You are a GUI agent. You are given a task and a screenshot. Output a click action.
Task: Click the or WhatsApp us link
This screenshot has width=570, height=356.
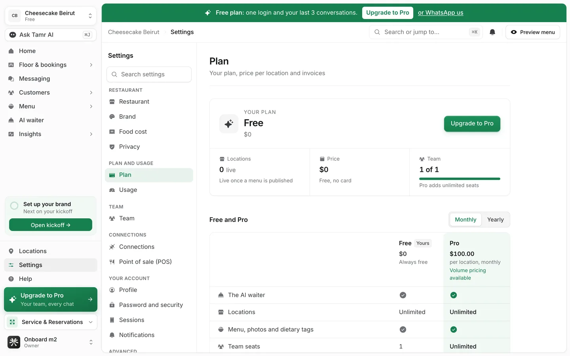coord(441,13)
